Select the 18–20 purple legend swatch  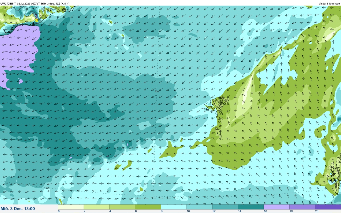click(x=302, y=207)
